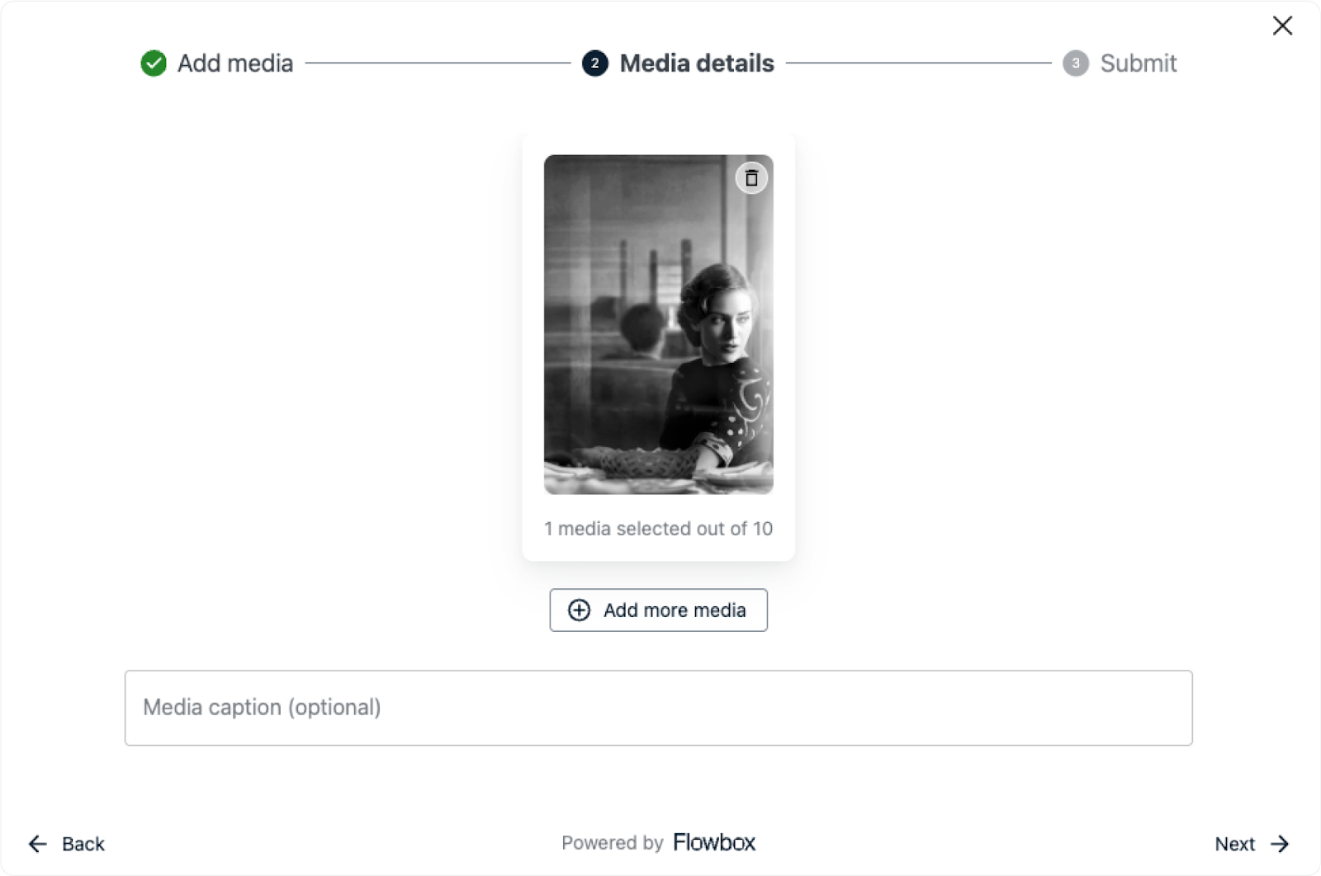The width and height of the screenshot is (1321, 876).
Task: Jump to the Submit step label
Action: click(x=1138, y=64)
